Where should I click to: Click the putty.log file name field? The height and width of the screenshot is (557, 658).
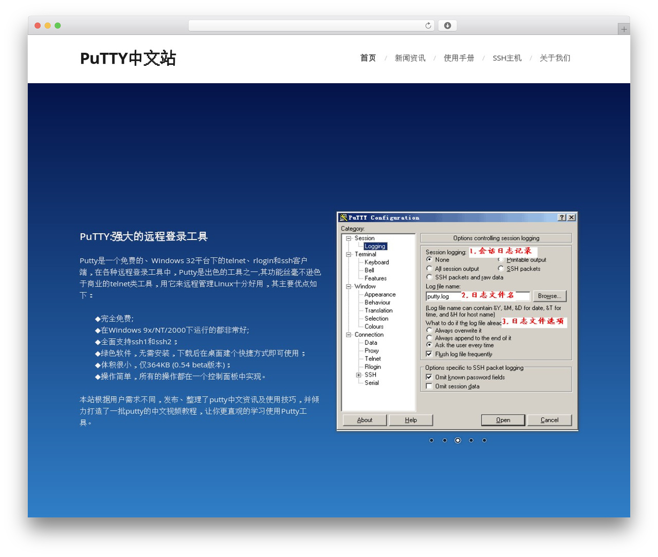478,296
